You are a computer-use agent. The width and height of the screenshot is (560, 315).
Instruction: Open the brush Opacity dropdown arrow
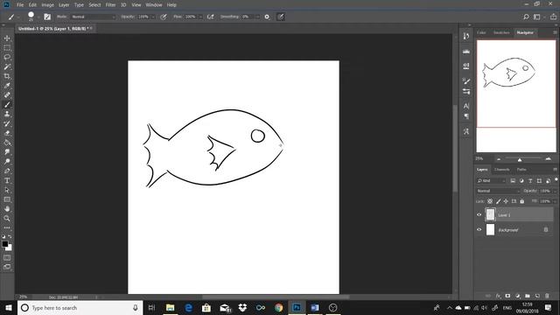153,17
